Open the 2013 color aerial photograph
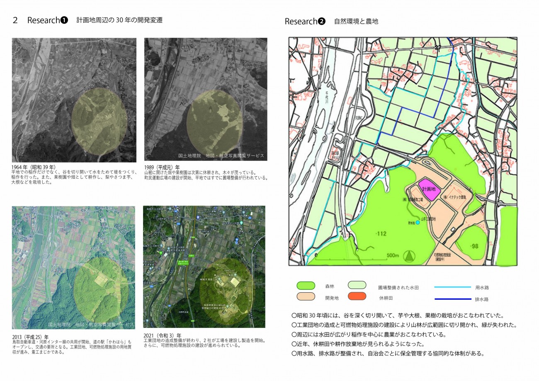The width and height of the screenshot is (539, 381). [x=73, y=267]
